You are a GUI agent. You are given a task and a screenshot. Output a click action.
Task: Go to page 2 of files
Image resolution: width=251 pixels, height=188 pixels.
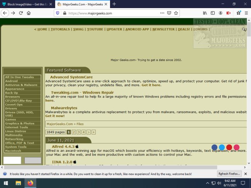[74, 132]
